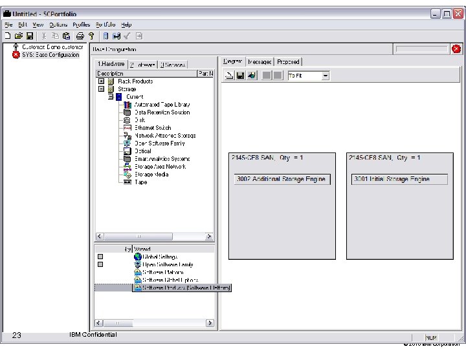
Task: Collapse the Storage node
Action: click(x=102, y=89)
